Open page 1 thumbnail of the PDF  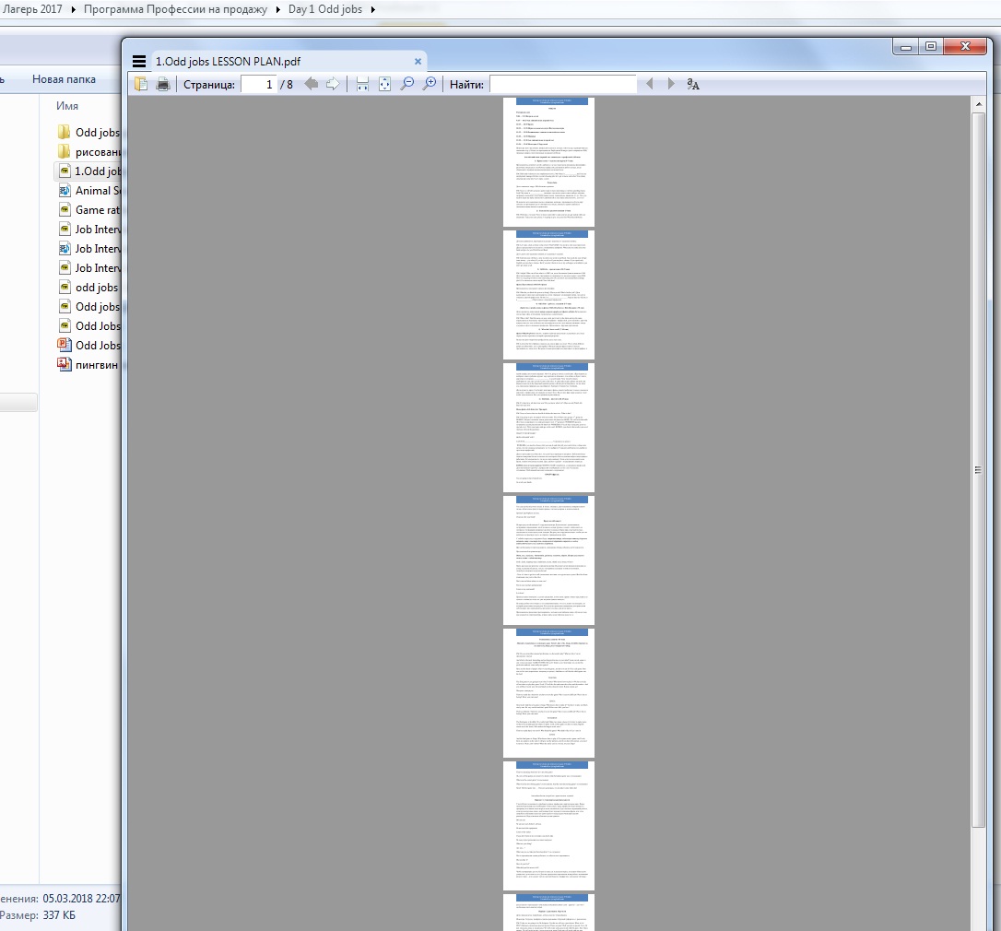coord(548,161)
